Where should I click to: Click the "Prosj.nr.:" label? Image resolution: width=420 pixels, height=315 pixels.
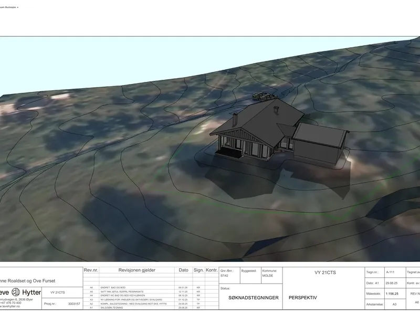click(50, 304)
